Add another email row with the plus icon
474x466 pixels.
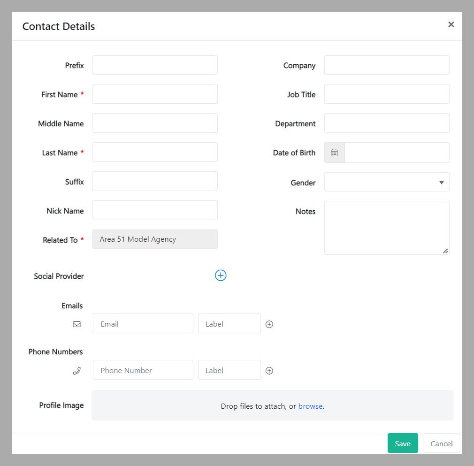[x=269, y=324]
